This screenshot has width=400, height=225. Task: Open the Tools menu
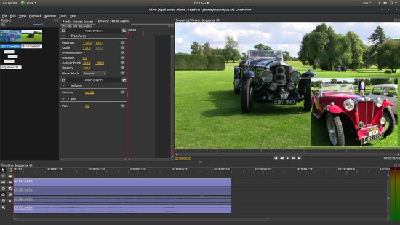point(63,16)
